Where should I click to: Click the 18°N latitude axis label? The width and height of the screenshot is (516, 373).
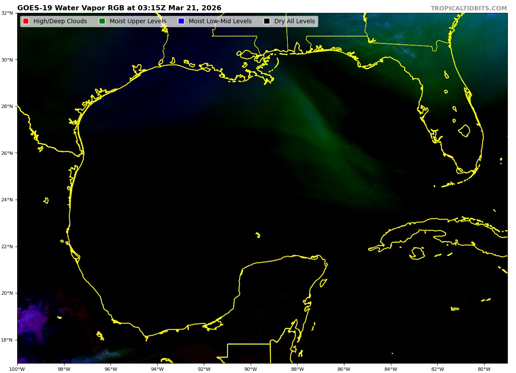pos(8,340)
